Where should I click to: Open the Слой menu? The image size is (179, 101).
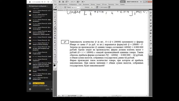pyautogui.click(x=80, y=4)
